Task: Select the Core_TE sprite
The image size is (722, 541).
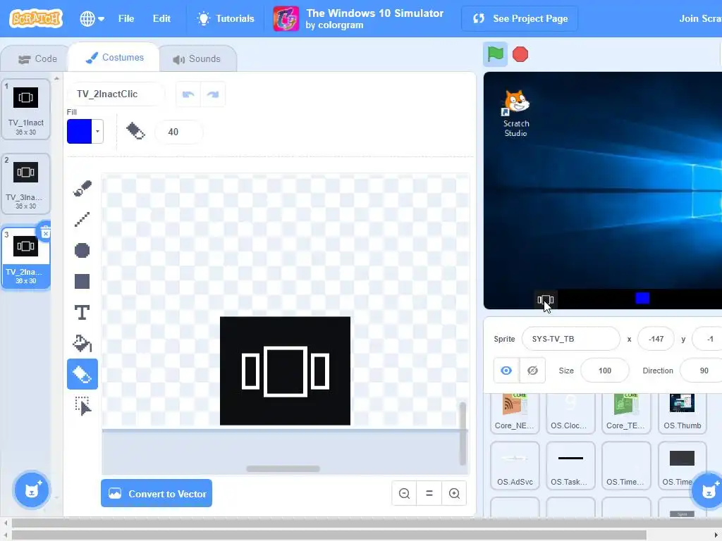Action: tap(626, 413)
